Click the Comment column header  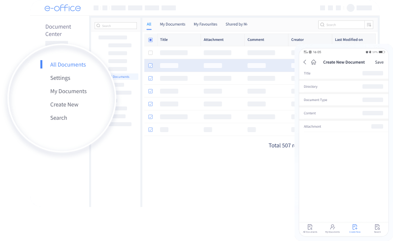(x=256, y=39)
